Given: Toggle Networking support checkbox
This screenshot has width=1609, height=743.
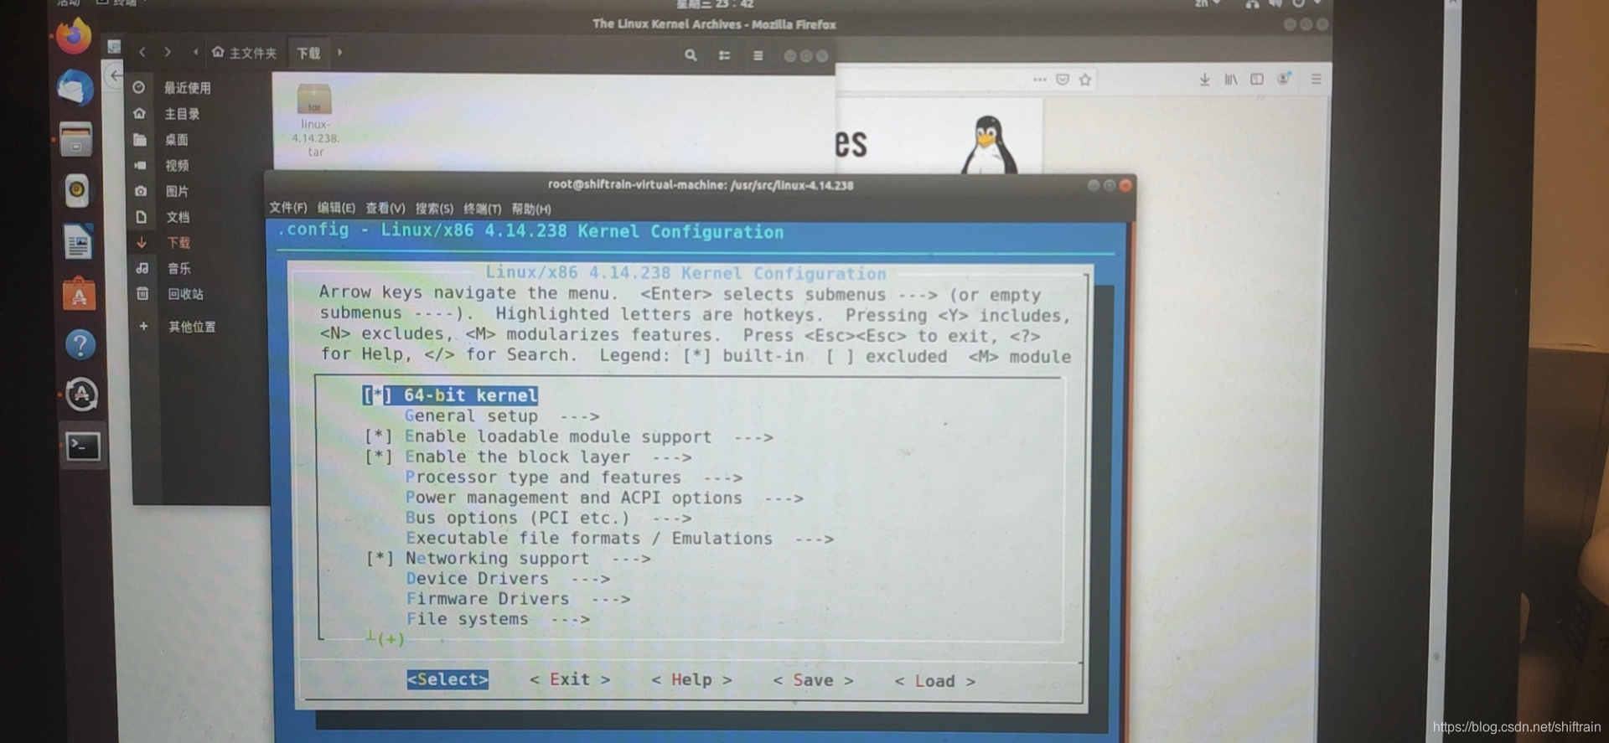Looking at the screenshot, I should pyautogui.click(x=380, y=559).
